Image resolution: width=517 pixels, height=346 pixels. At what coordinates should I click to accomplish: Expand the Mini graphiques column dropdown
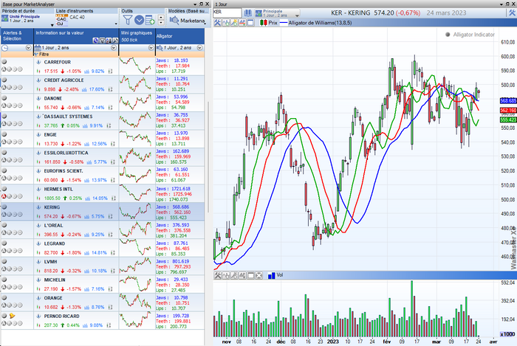pyautogui.click(x=151, y=48)
